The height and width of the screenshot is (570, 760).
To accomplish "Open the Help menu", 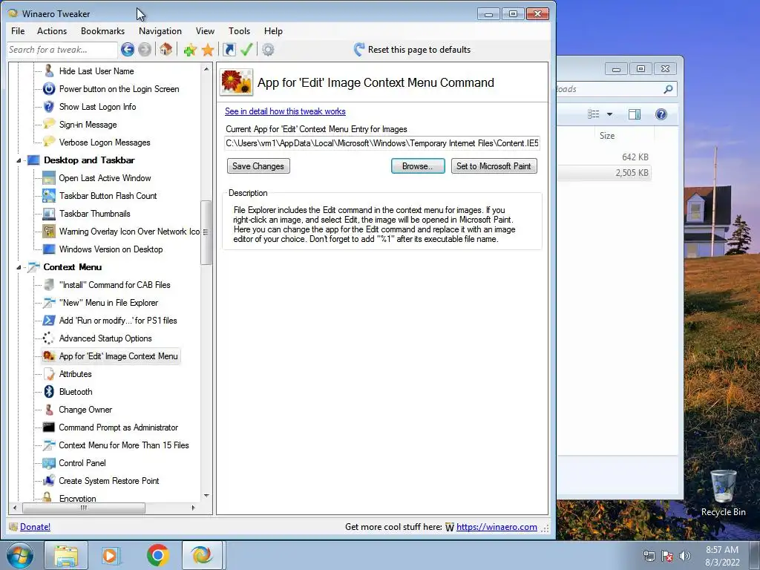I will coord(273,31).
